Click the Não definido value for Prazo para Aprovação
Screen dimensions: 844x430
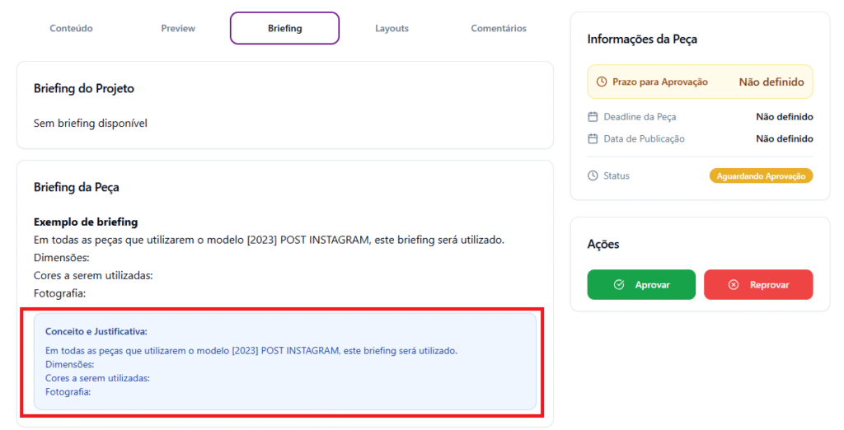[x=771, y=82]
